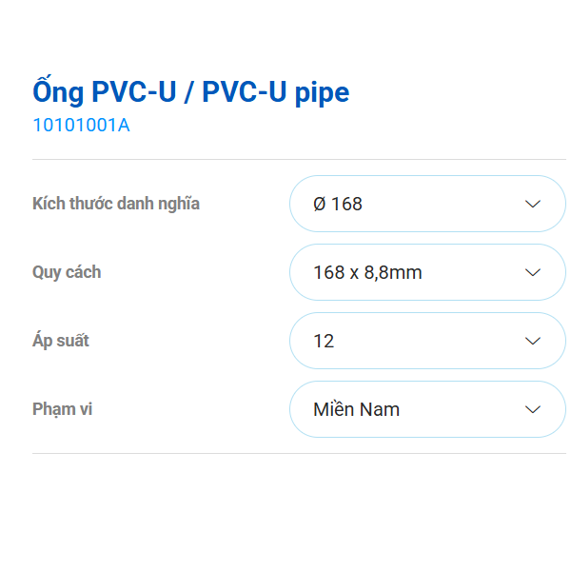This screenshot has height=571, width=571.
Task: Click the Quy cách label
Action: tap(67, 272)
